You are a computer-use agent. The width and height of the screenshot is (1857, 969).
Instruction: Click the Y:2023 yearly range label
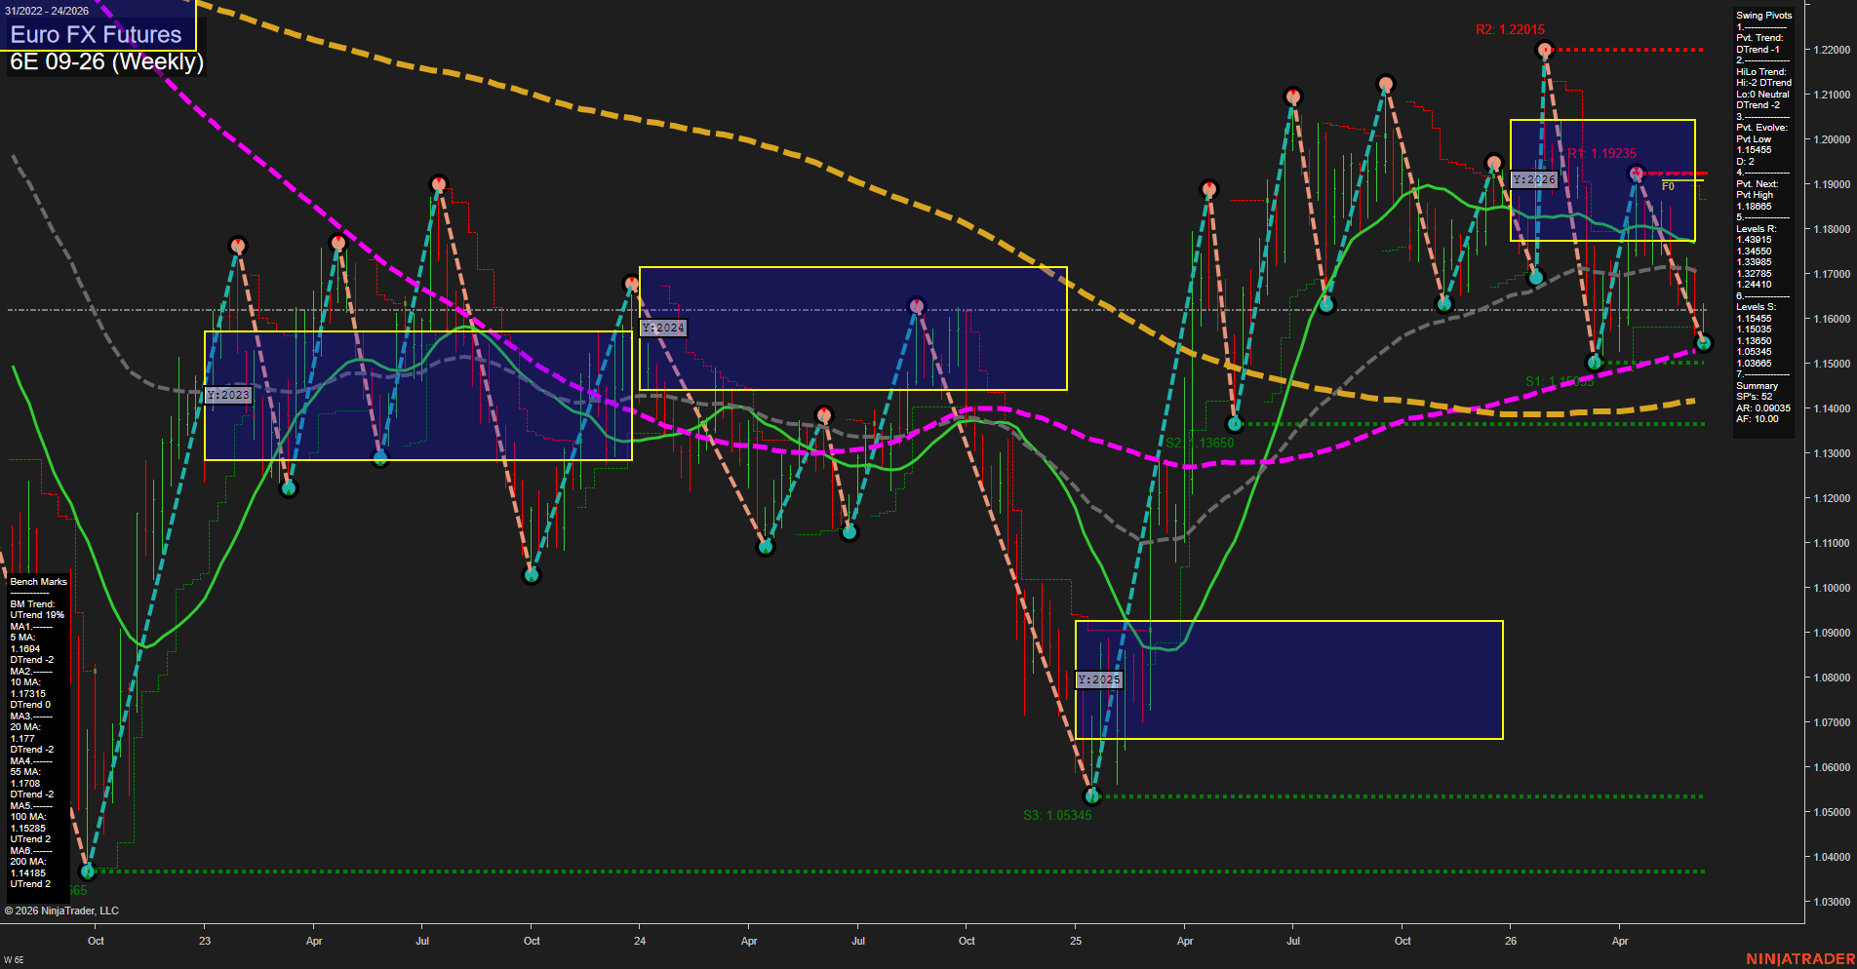[x=228, y=395]
